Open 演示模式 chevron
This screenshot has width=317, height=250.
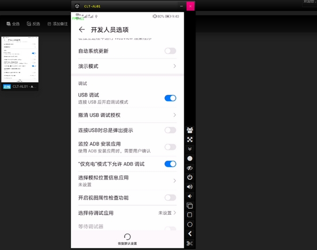(175, 66)
